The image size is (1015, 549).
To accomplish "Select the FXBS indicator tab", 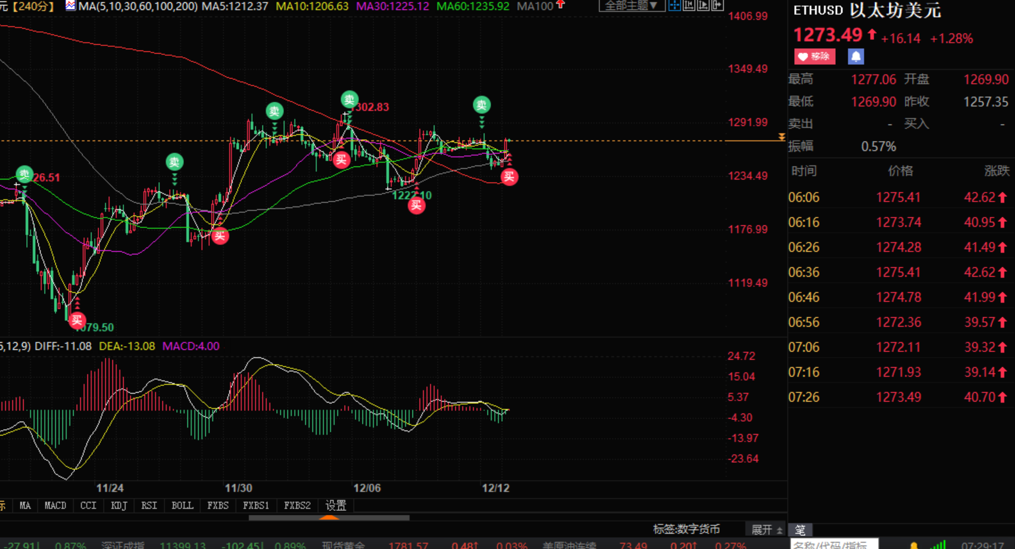I will pyautogui.click(x=218, y=506).
